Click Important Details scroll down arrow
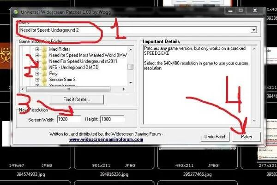The width and height of the screenshot is (277, 185). pyautogui.click(x=254, y=121)
